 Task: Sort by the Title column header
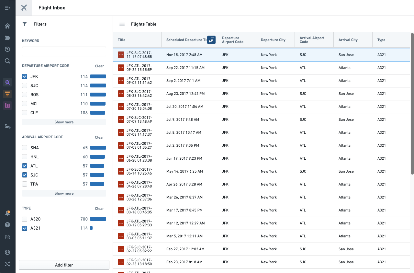click(137, 40)
